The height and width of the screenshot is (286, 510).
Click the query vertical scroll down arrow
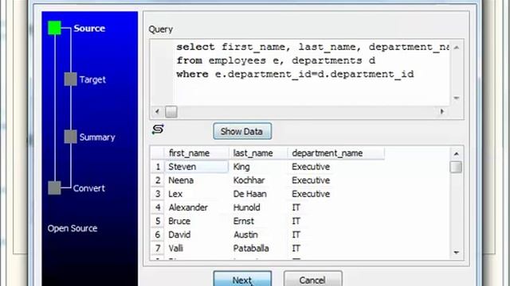[x=457, y=98]
